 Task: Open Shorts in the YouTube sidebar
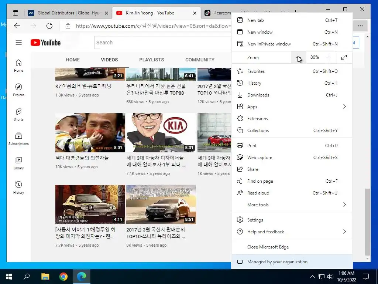pyautogui.click(x=18, y=115)
